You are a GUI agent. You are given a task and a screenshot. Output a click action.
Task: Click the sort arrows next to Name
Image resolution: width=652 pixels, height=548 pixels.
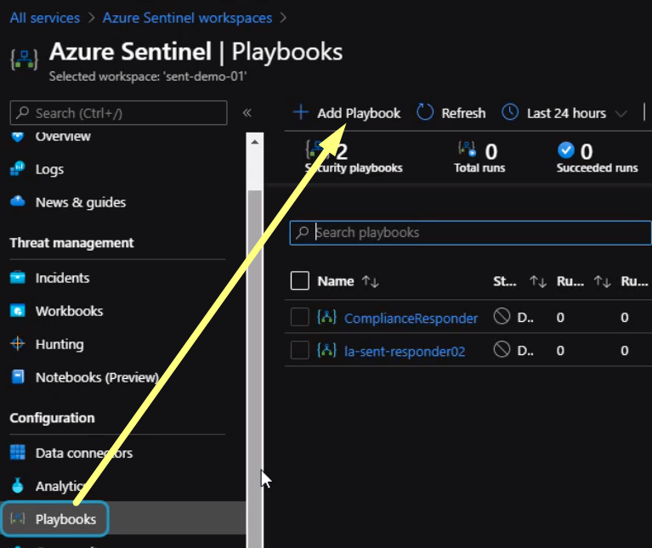[370, 282]
